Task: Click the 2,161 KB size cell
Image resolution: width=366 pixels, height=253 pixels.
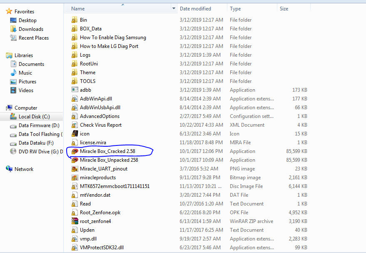Action: [x=298, y=178]
